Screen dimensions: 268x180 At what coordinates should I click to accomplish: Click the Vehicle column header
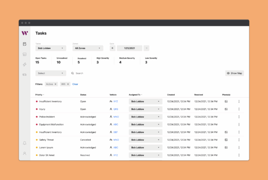pyautogui.click(x=113, y=95)
